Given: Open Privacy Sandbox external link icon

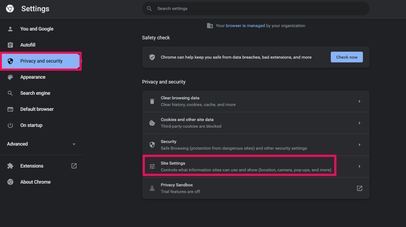Looking at the screenshot, I should tap(359, 188).
